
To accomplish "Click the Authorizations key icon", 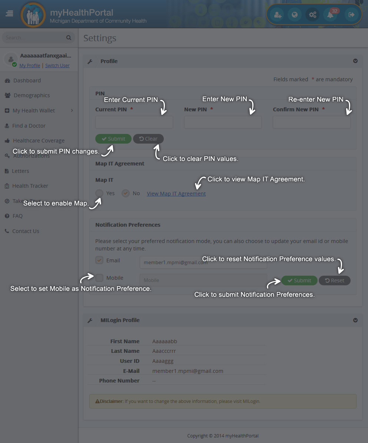I will click(7, 156).
